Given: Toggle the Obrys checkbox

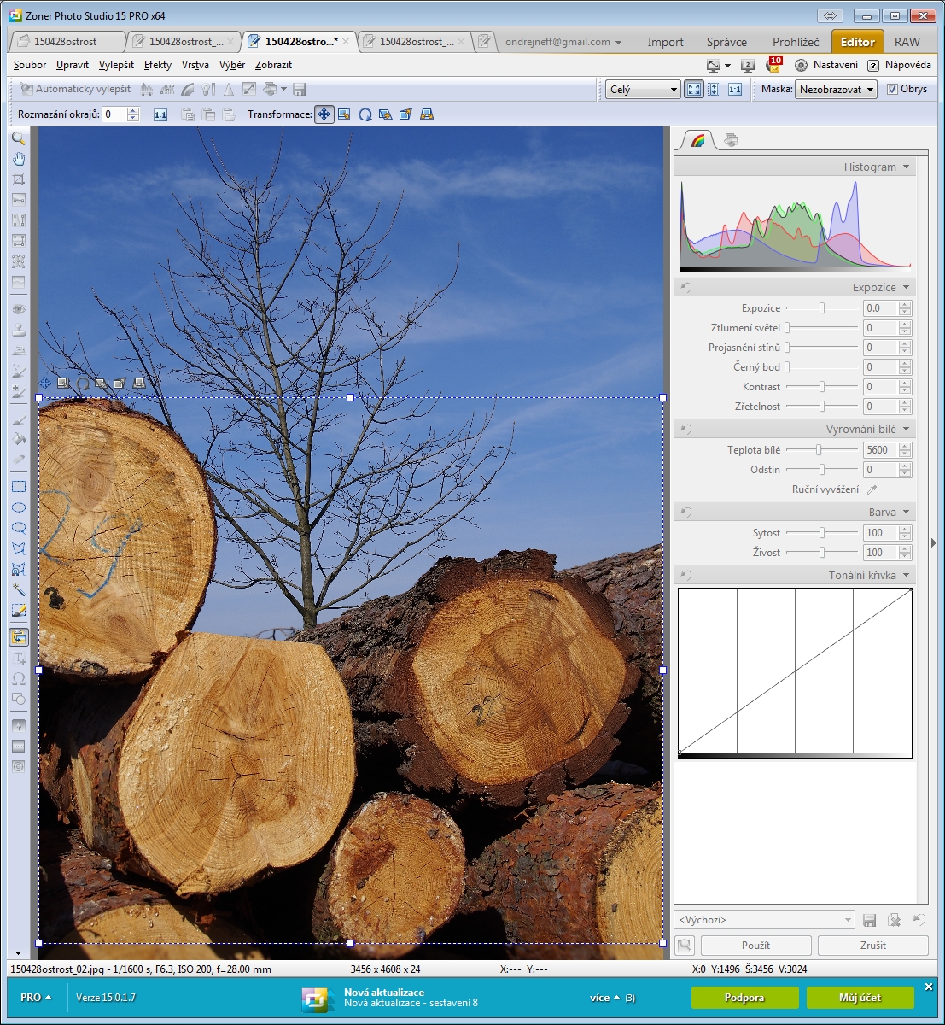Looking at the screenshot, I should click(892, 89).
